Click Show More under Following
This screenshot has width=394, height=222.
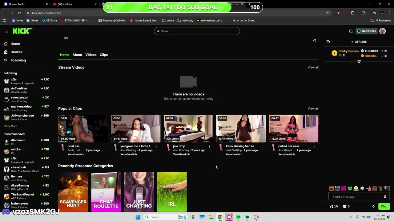click(10, 126)
